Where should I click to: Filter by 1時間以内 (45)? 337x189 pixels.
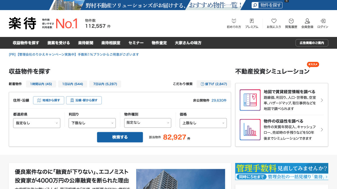pos(41,84)
